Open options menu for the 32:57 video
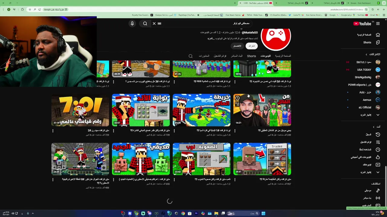 [113, 131]
